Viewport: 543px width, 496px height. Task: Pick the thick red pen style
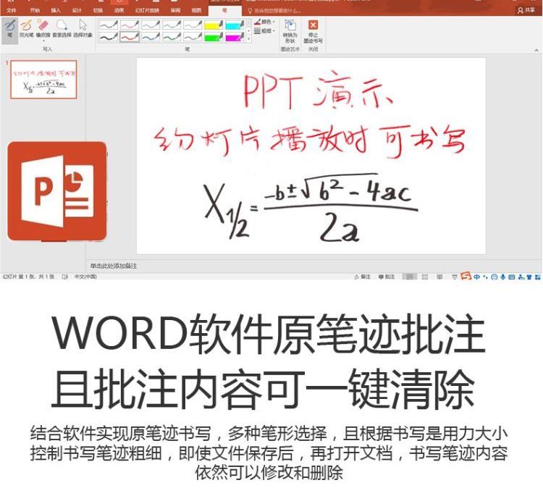click(x=130, y=37)
